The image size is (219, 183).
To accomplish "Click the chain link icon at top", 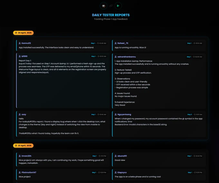I will (111, 6).
